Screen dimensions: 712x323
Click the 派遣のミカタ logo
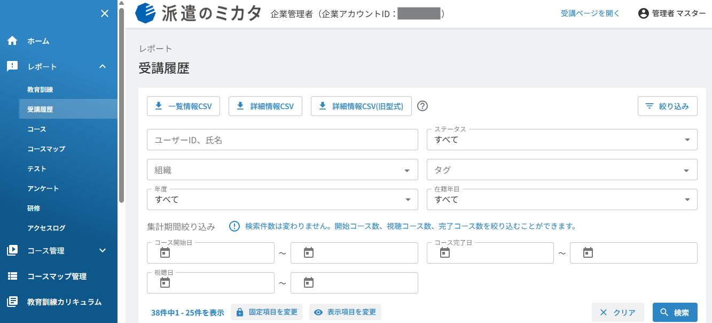pyautogui.click(x=199, y=13)
